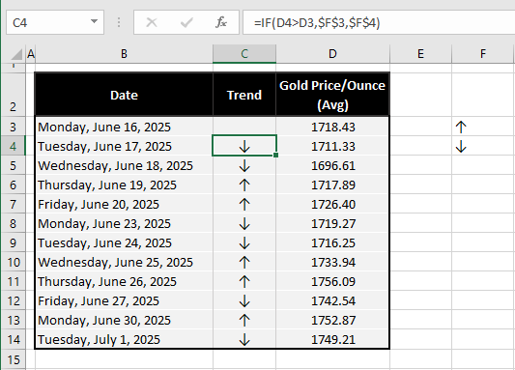Select row 8 header
515x370 pixels.
[x=13, y=223]
